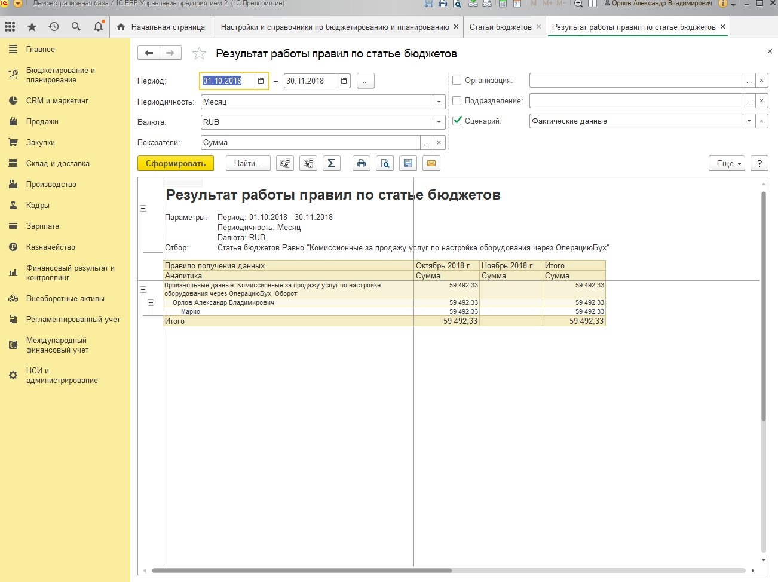The image size is (778, 582).
Task: Go back with left arrow button
Action: 149,53
